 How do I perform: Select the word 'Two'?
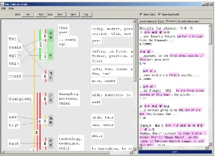coord(12,39)
